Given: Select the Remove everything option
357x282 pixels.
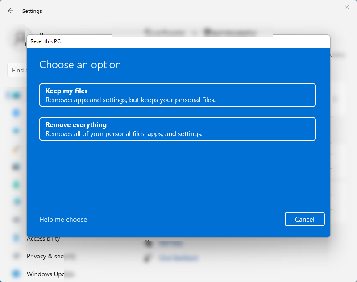Looking at the screenshot, I should point(178,129).
